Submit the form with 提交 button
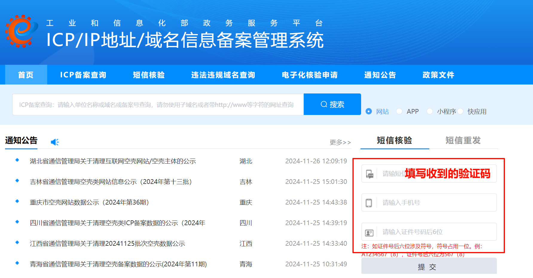 429,266
